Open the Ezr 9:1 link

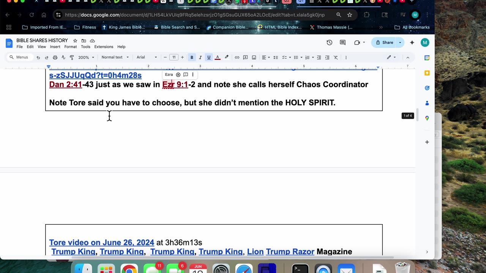coord(175,84)
